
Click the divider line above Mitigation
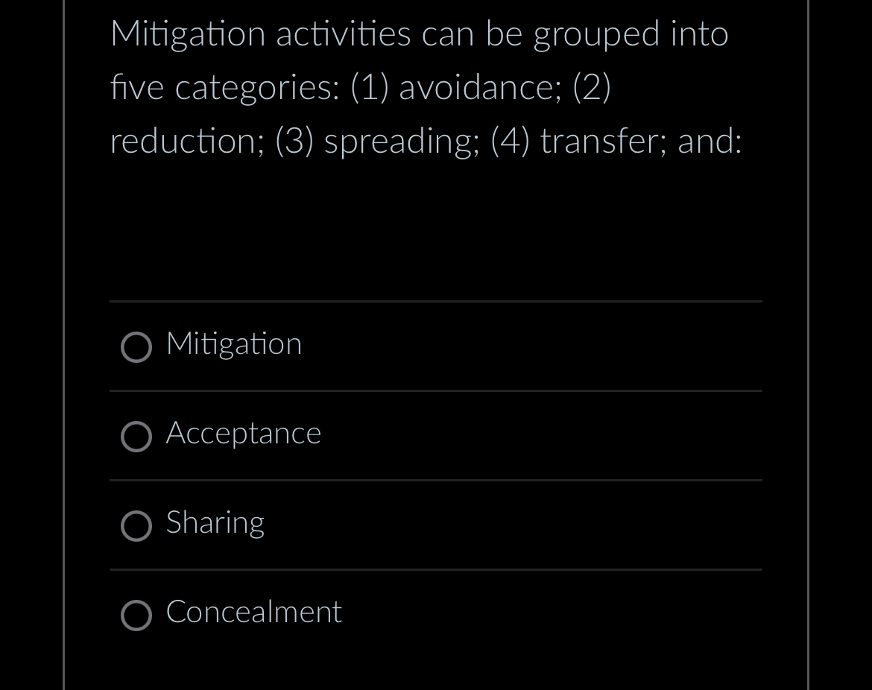(436, 301)
